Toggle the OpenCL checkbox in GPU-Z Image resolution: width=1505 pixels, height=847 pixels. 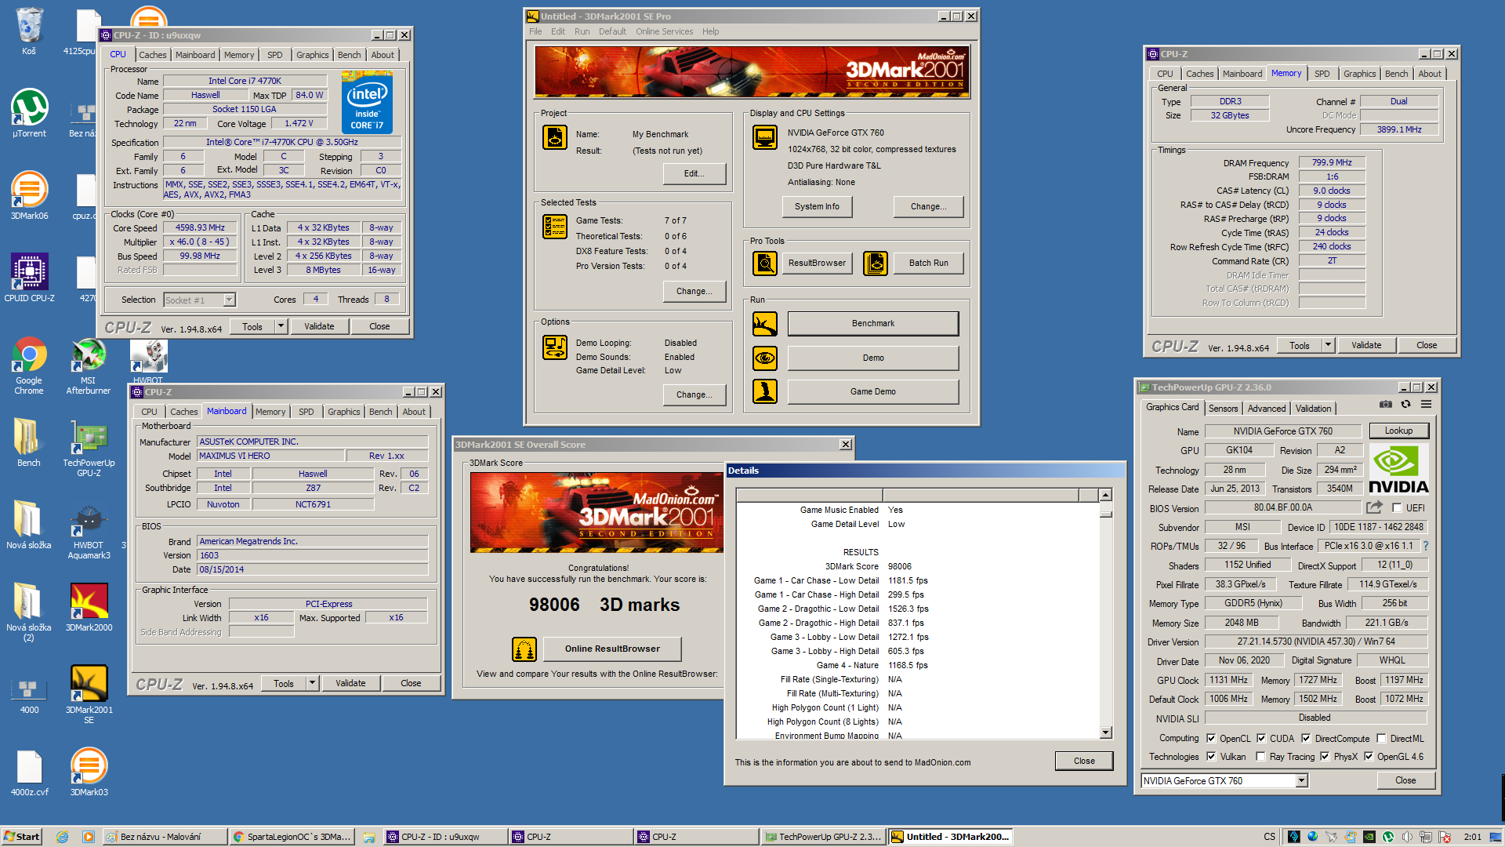pyautogui.click(x=1211, y=739)
